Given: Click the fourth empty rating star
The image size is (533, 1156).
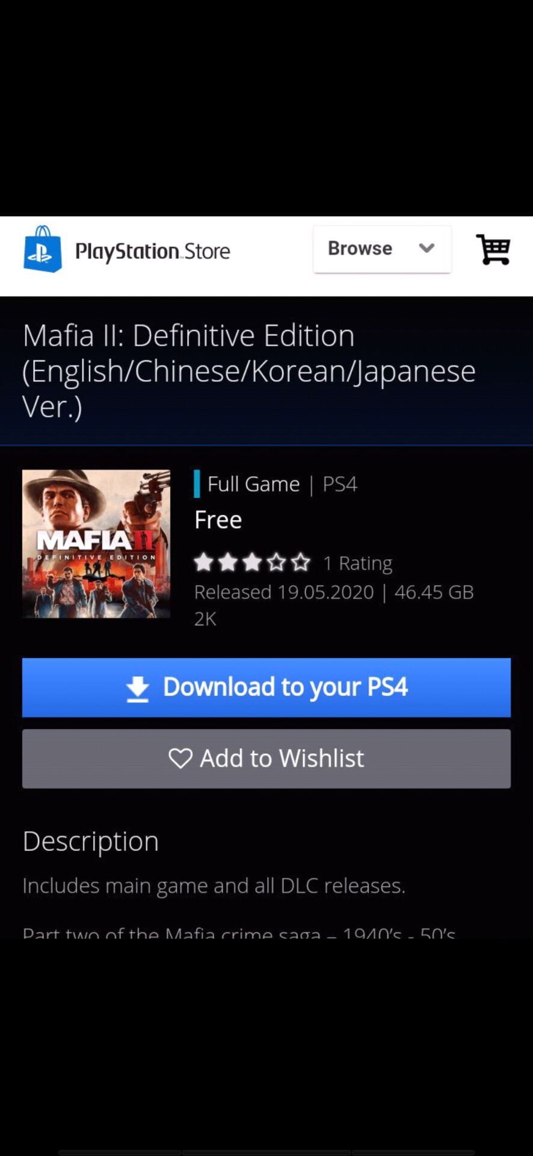Looking at the screenshot, I should click(x=276, y=562).
